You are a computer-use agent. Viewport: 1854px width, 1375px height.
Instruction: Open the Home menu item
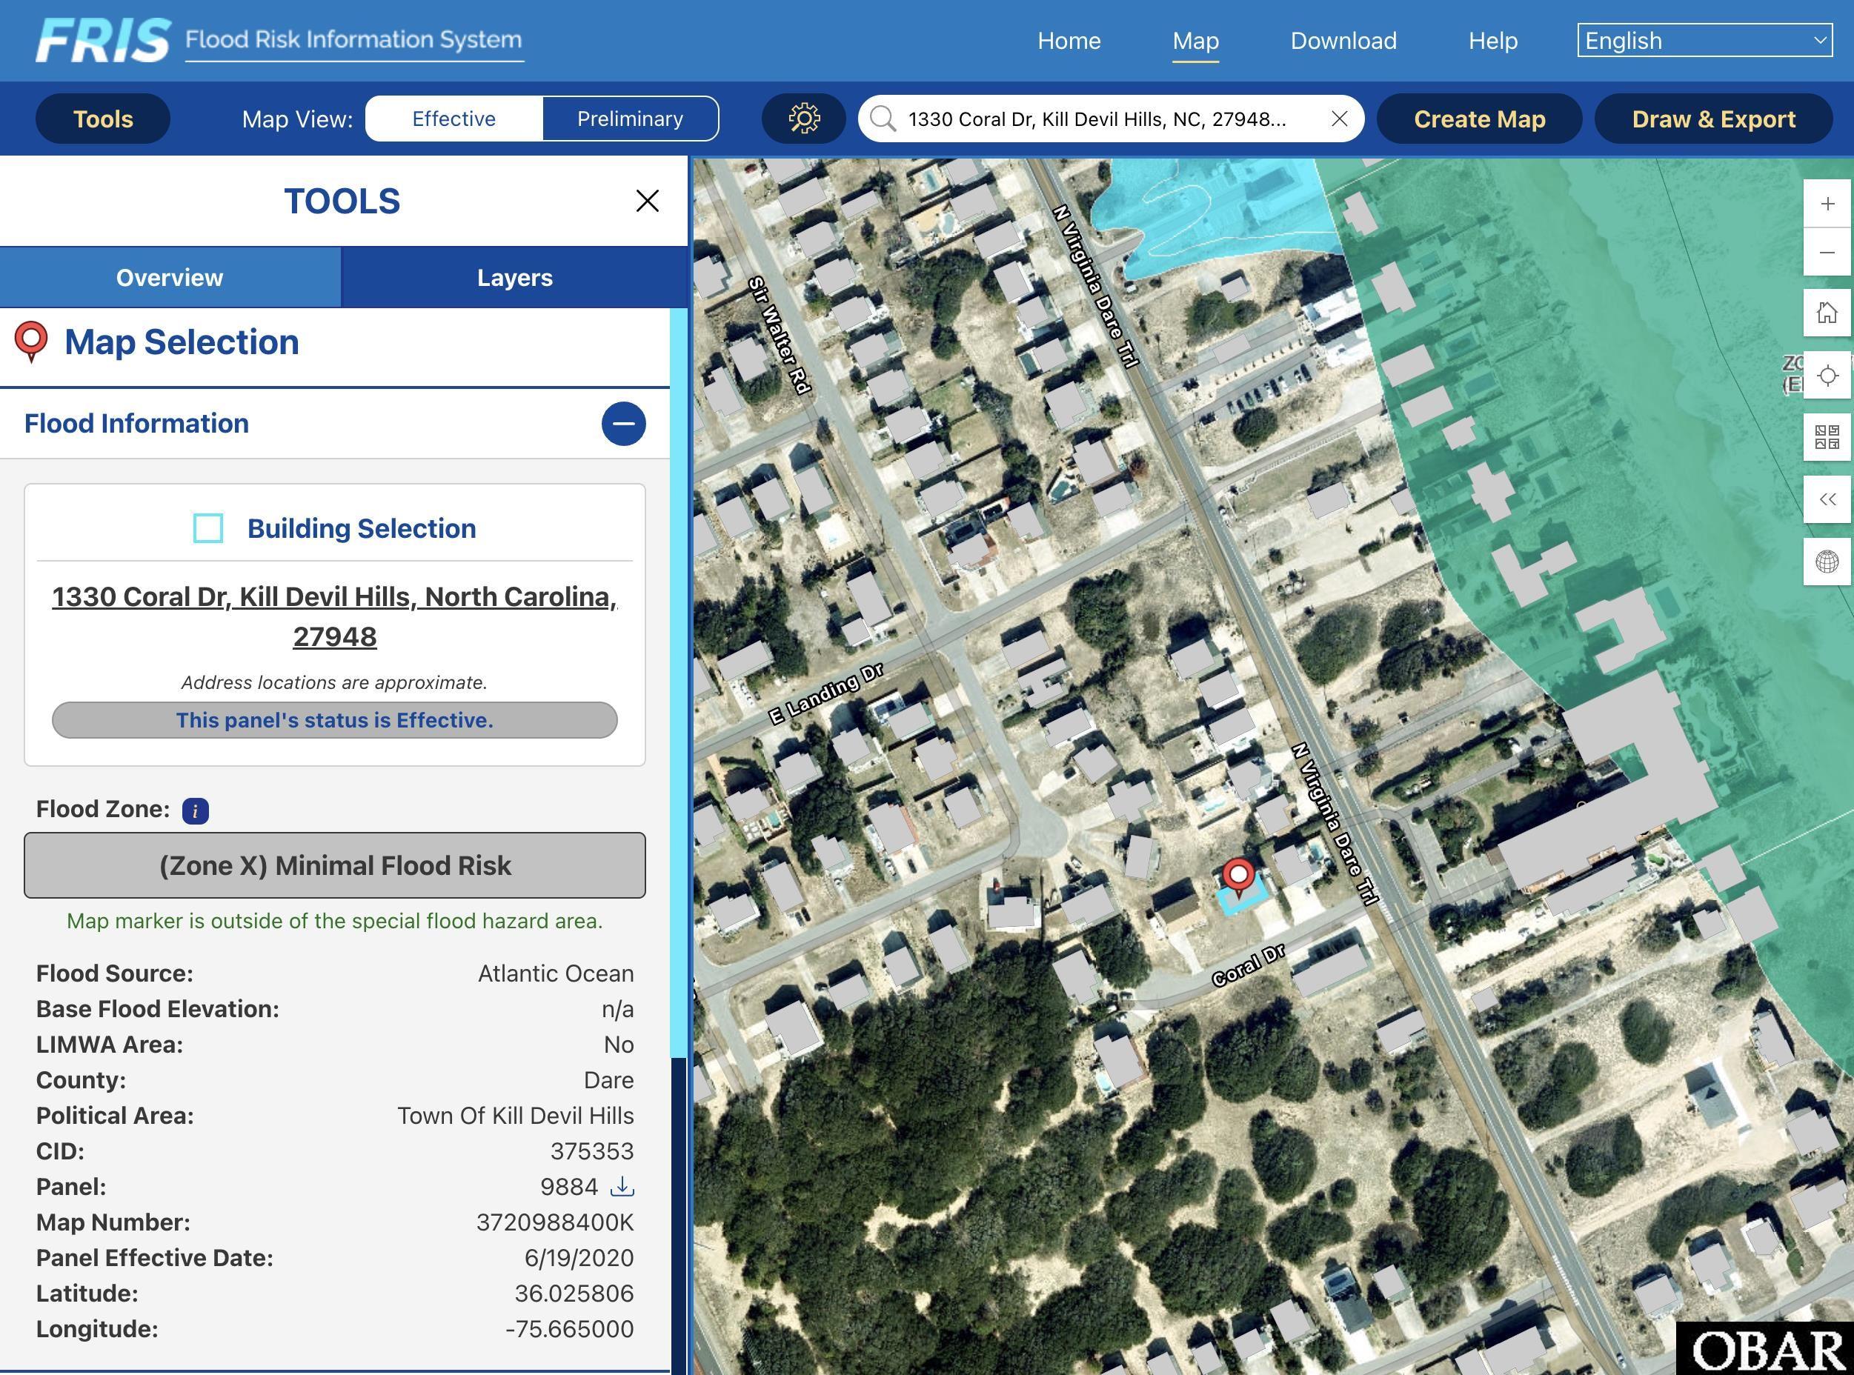[1069, 41]
